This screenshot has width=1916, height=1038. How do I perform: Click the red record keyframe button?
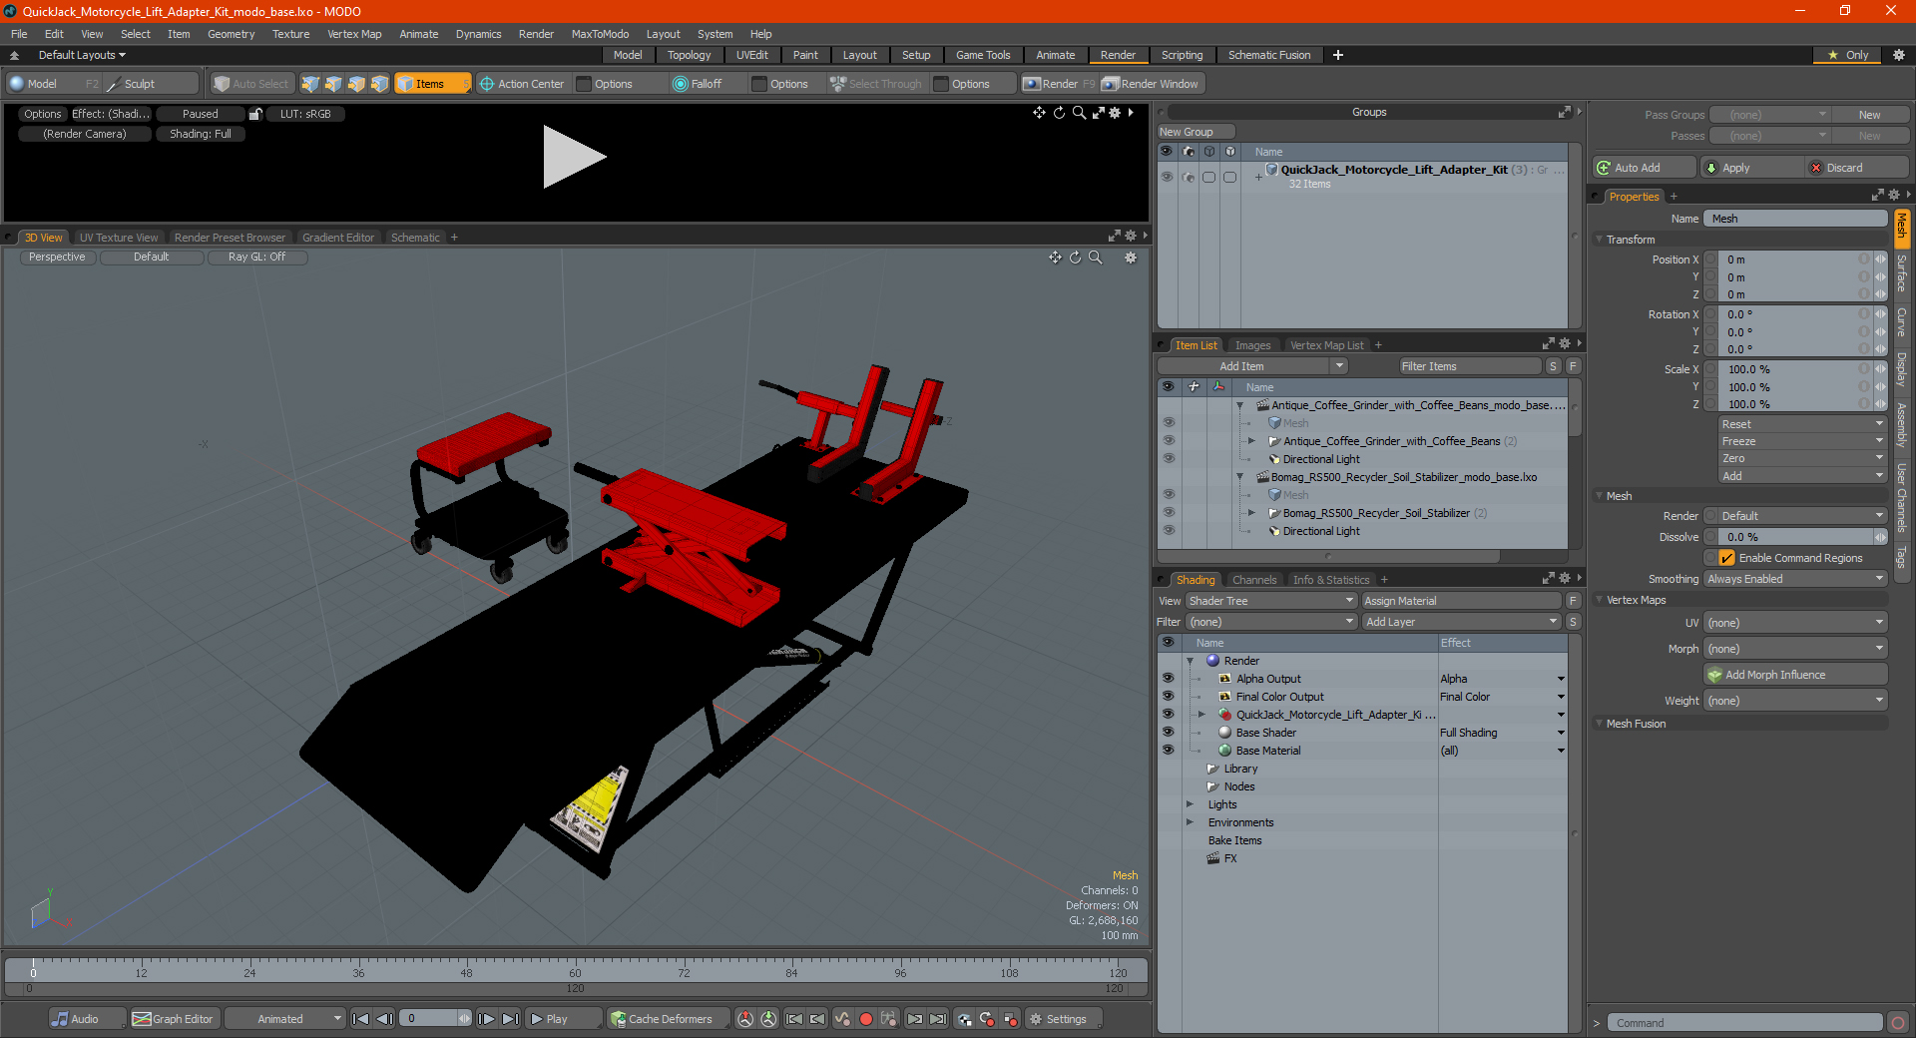866,1019
